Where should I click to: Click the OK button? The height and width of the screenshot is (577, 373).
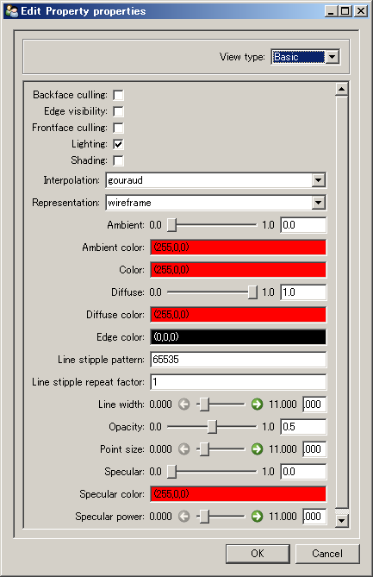pos(258,554)
